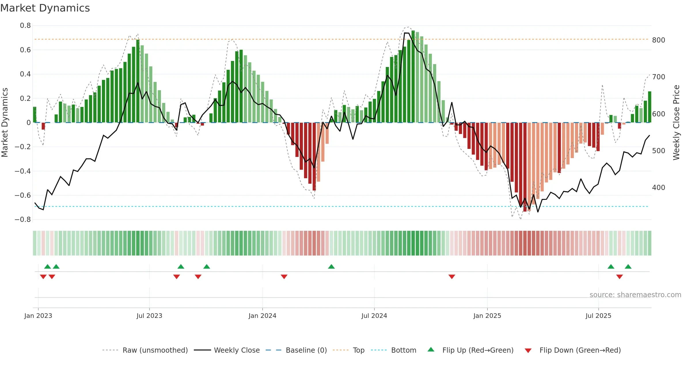Click the −0.8 left axis tick label

23,220
